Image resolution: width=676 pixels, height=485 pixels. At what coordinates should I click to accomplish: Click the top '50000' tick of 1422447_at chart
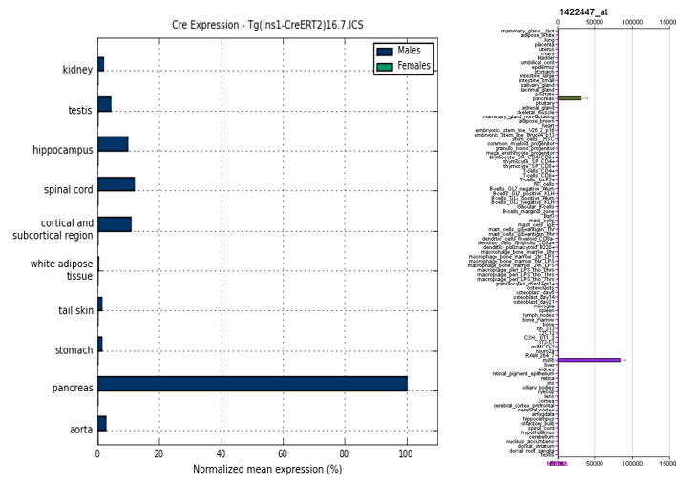pos(595,22)
